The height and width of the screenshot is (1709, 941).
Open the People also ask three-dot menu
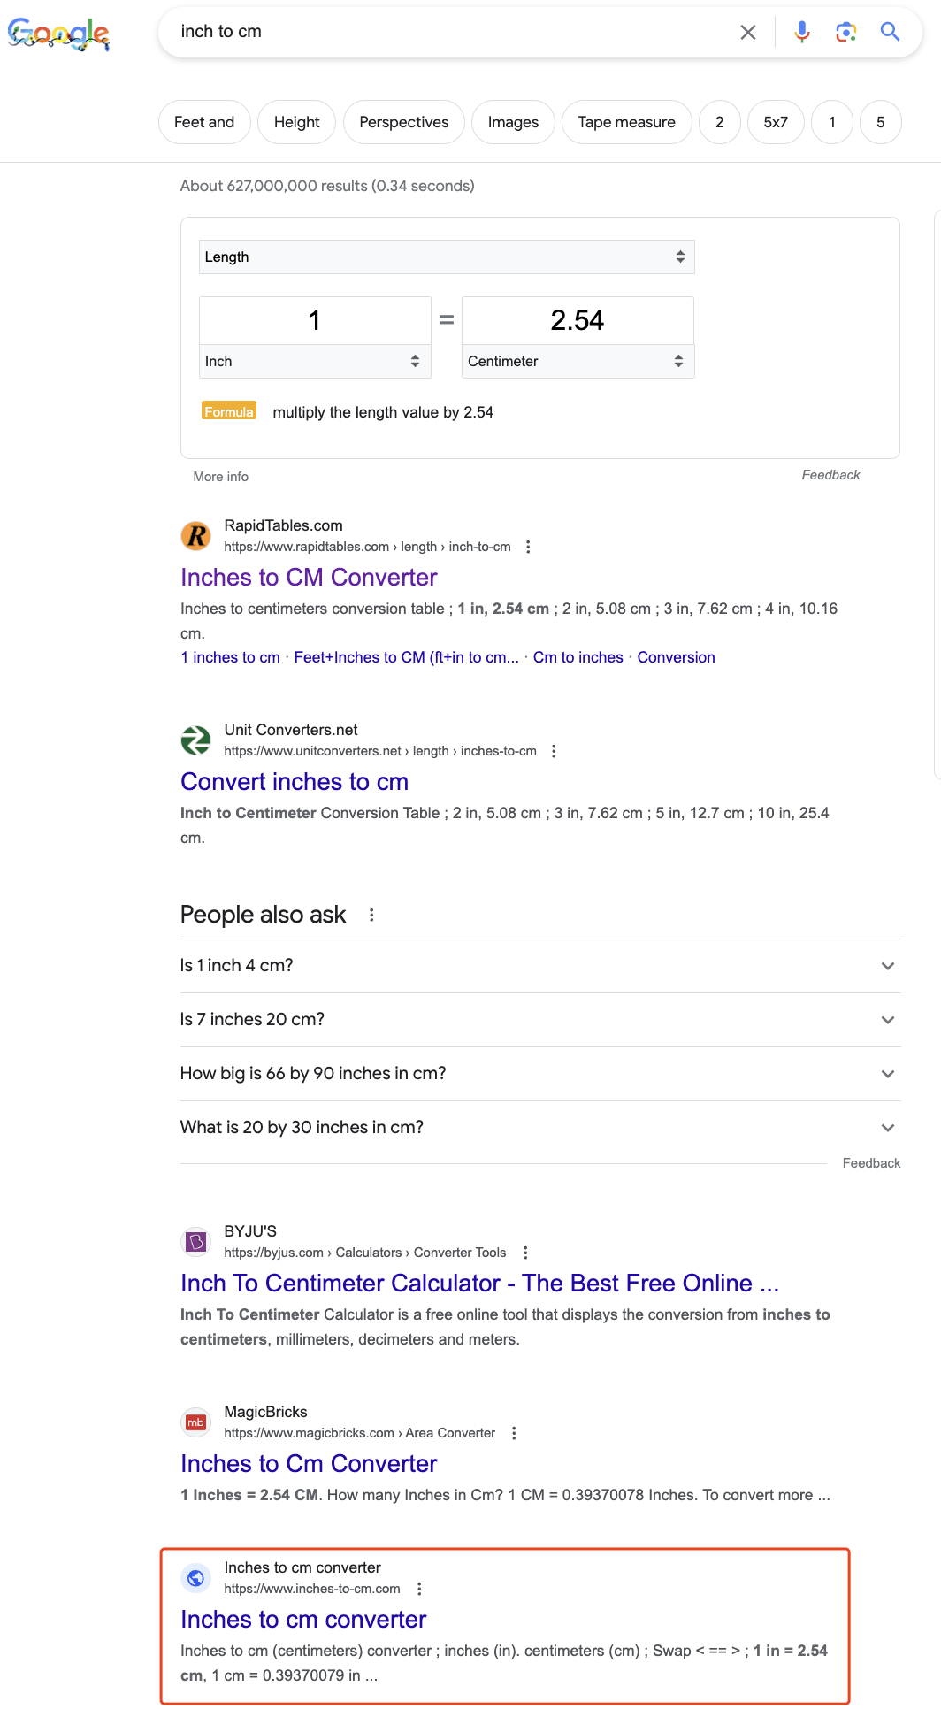tap(371, 915)
